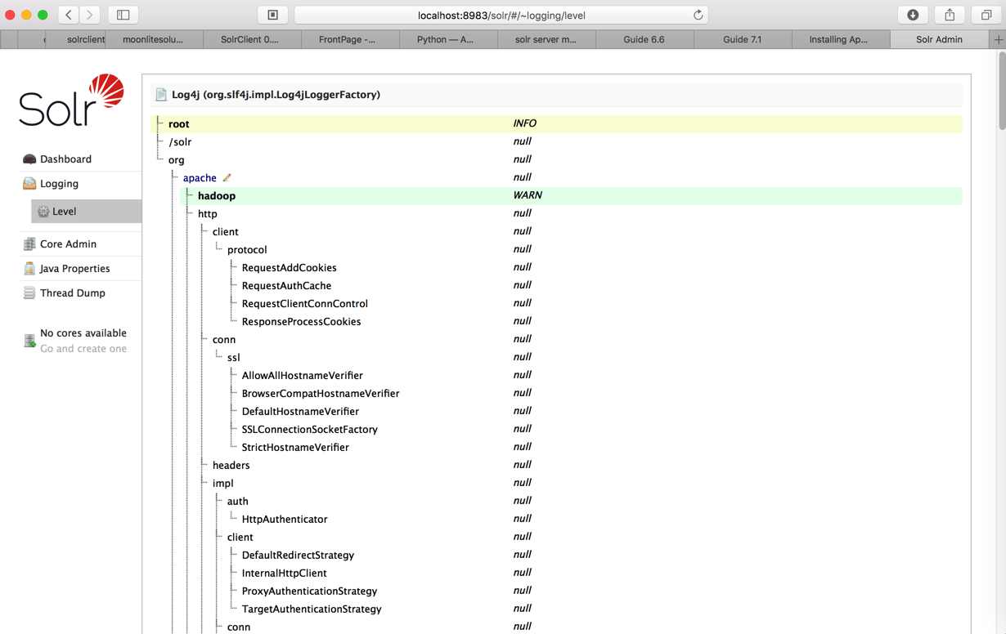Click the No cores available icon

click(29, 341)
